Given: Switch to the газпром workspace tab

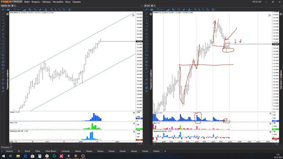Looking at the screenshot, I should [65, 151].
